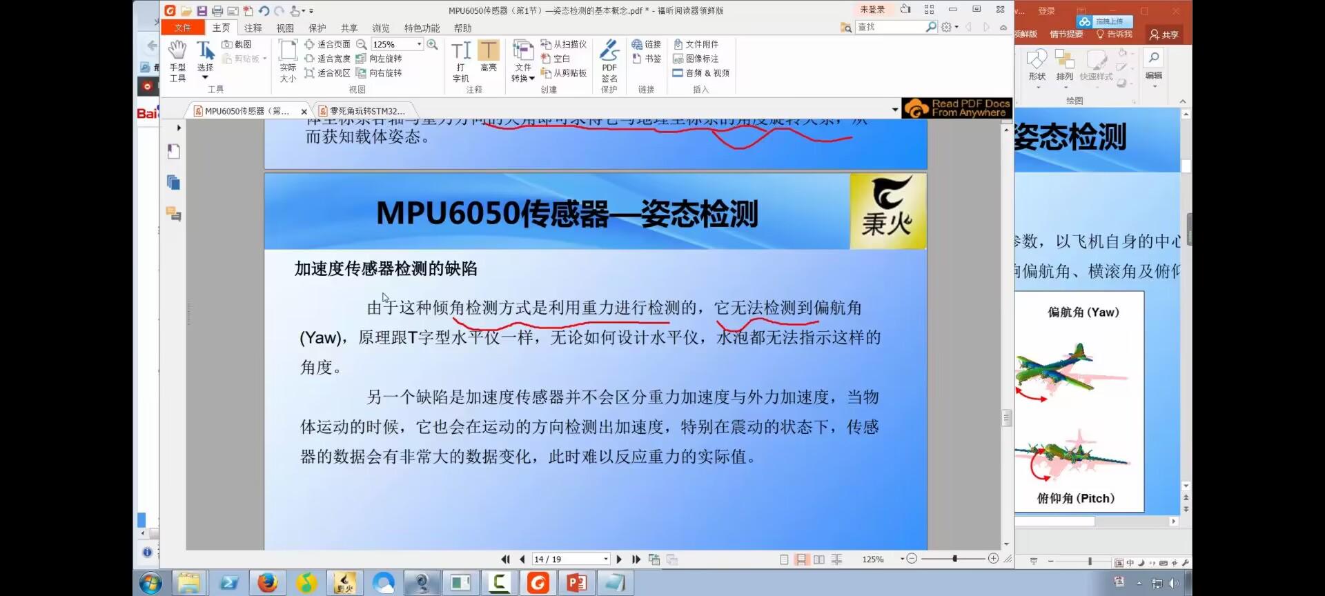Viewport: 1325px width, 596px height.
Task: Create PDF From Scanner (从扫描仪)
Action: [563, 44]
